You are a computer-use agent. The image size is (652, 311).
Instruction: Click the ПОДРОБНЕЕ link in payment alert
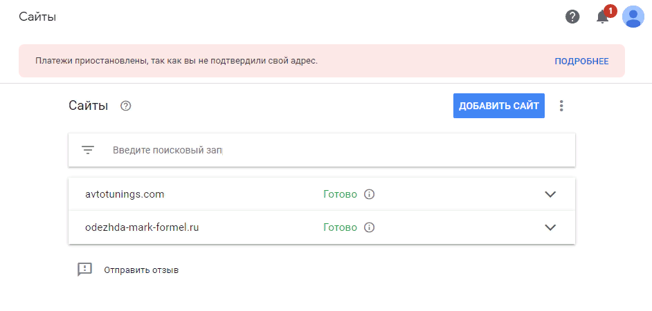coord(581,62)
